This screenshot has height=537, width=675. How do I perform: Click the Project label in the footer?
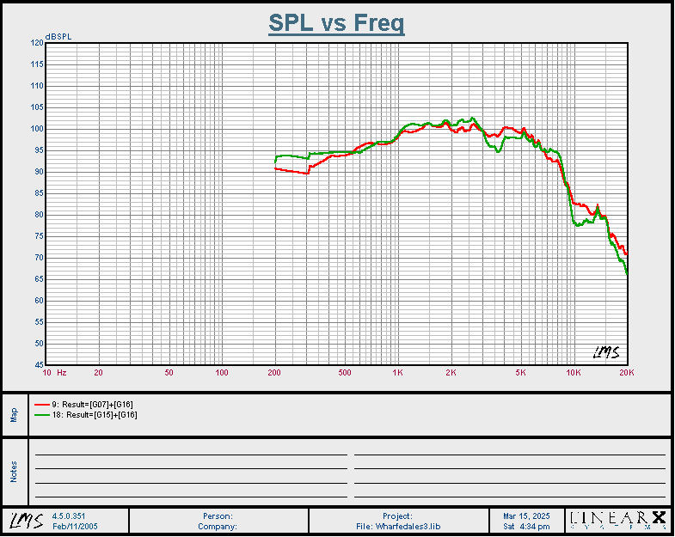point(397,516)
